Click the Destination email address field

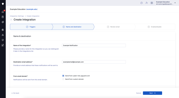point(94,62)
